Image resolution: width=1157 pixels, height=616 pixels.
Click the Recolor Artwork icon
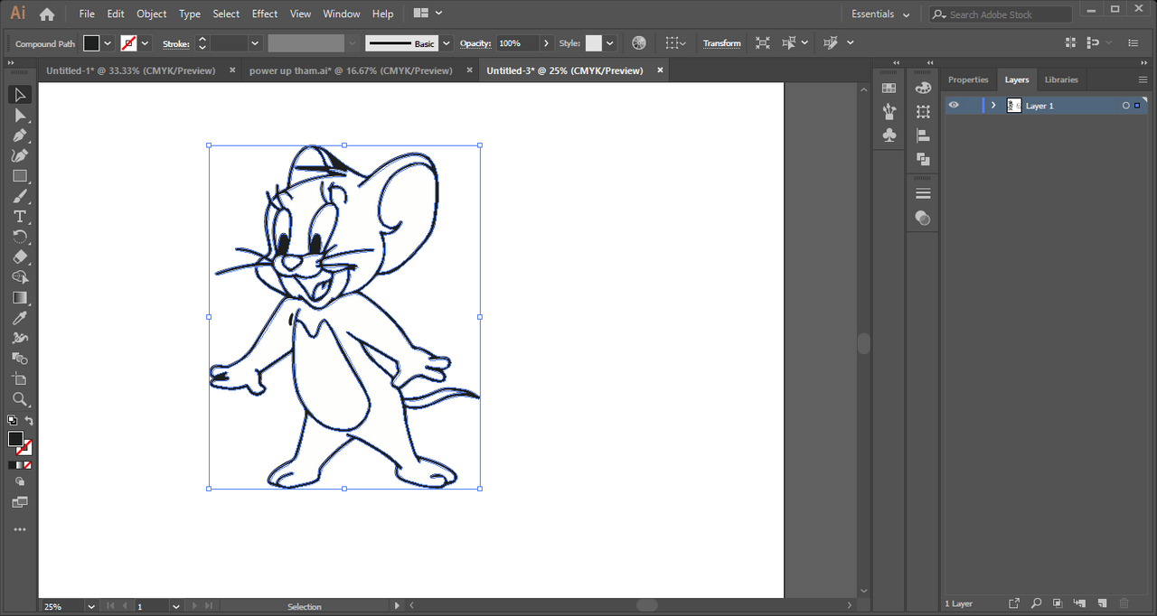click(639, 43)
